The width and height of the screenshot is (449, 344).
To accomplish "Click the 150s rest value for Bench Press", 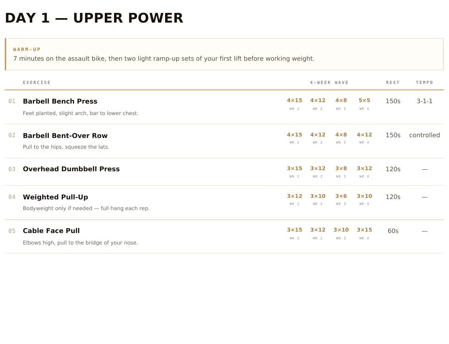I will coord(393,101).
